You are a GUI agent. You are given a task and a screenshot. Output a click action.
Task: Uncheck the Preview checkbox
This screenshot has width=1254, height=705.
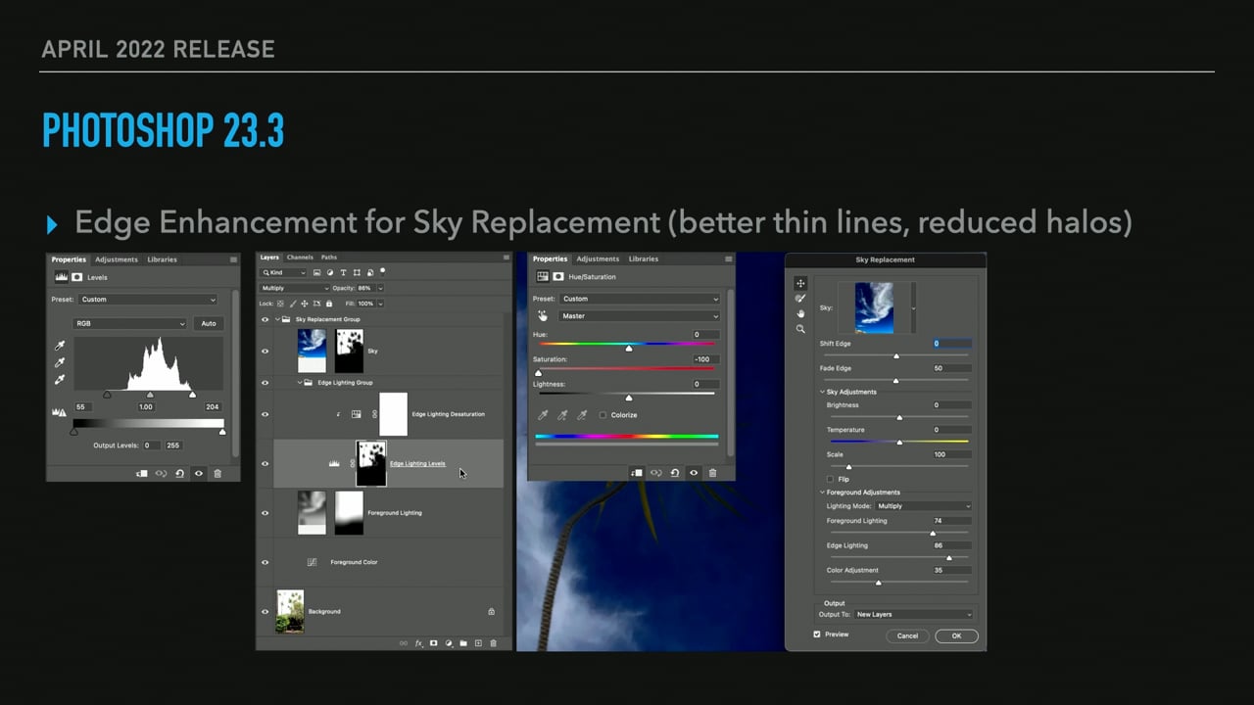tap(817, 634)
